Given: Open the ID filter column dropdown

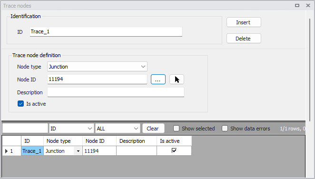Looking at the screenshot, I should pos(71,129).
